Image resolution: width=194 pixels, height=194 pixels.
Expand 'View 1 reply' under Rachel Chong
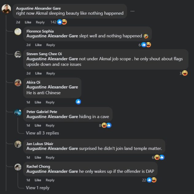[37, 188]
